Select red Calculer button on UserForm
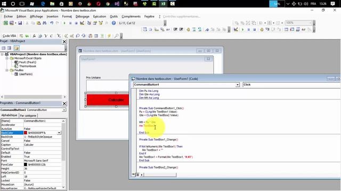The height and width of the screenshot is (191, 341). (x=108, y=100)
